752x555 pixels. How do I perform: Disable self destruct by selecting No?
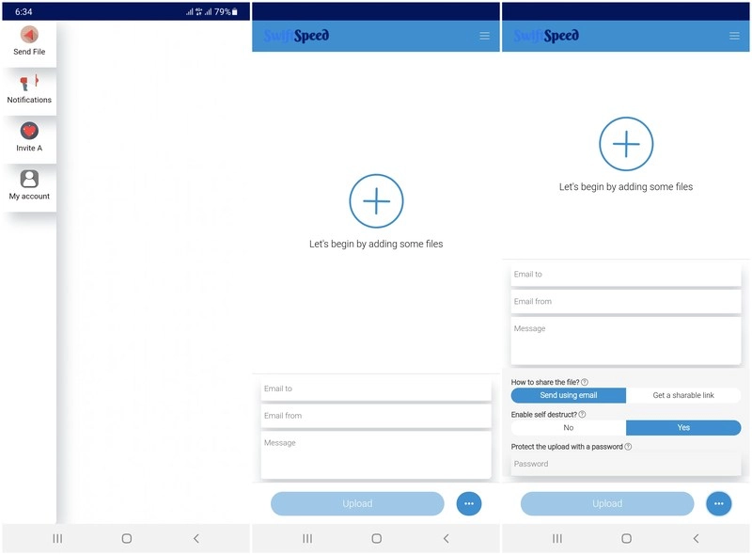pos(568,427)
